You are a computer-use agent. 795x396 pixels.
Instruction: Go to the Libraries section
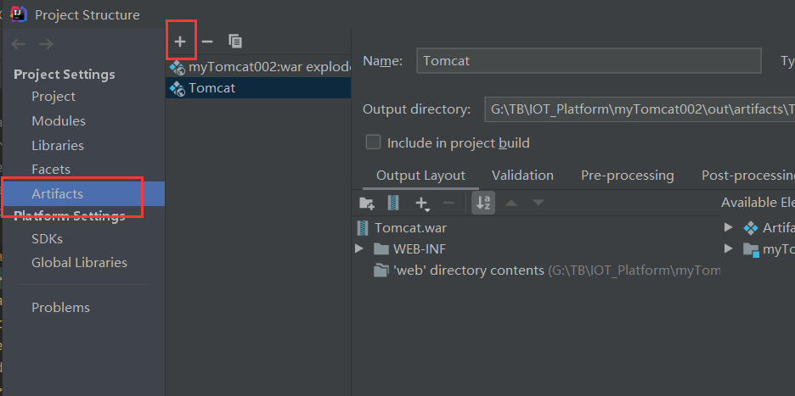click(x=58, y=145)
